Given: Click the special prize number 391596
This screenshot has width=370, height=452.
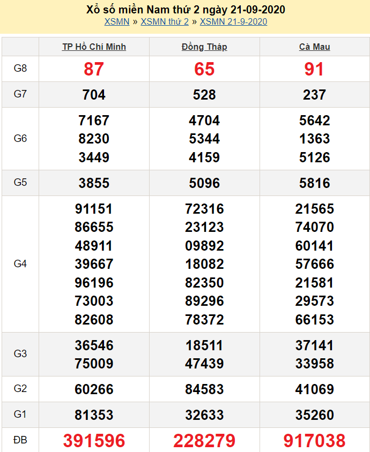Looking at the screenshot, I should coord(94,441).
